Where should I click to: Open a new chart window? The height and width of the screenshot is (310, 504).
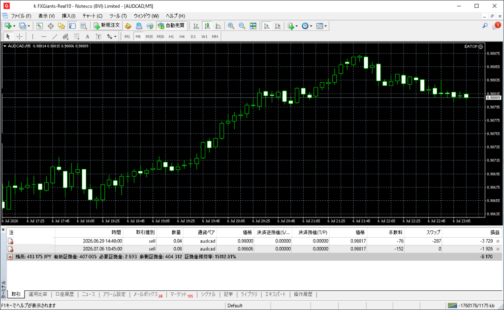click(x=8, y=26)
